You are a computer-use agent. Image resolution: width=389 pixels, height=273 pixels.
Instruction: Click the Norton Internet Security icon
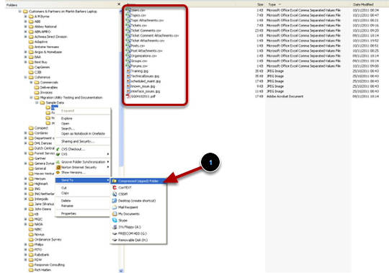(58, 167)
